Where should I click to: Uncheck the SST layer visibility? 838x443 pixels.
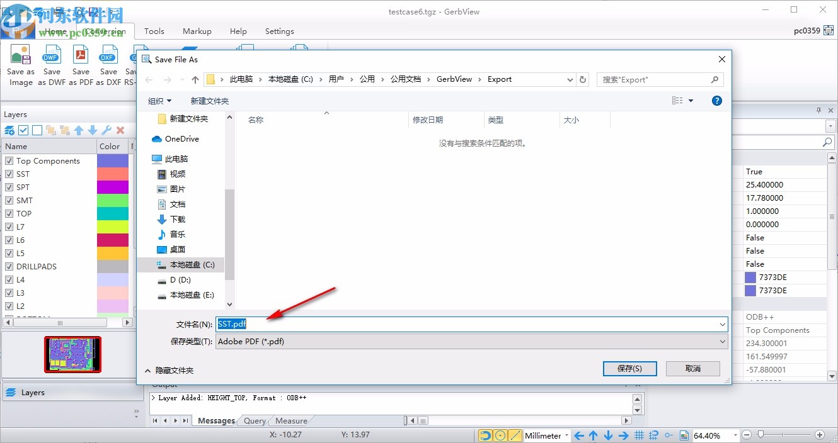9,174
